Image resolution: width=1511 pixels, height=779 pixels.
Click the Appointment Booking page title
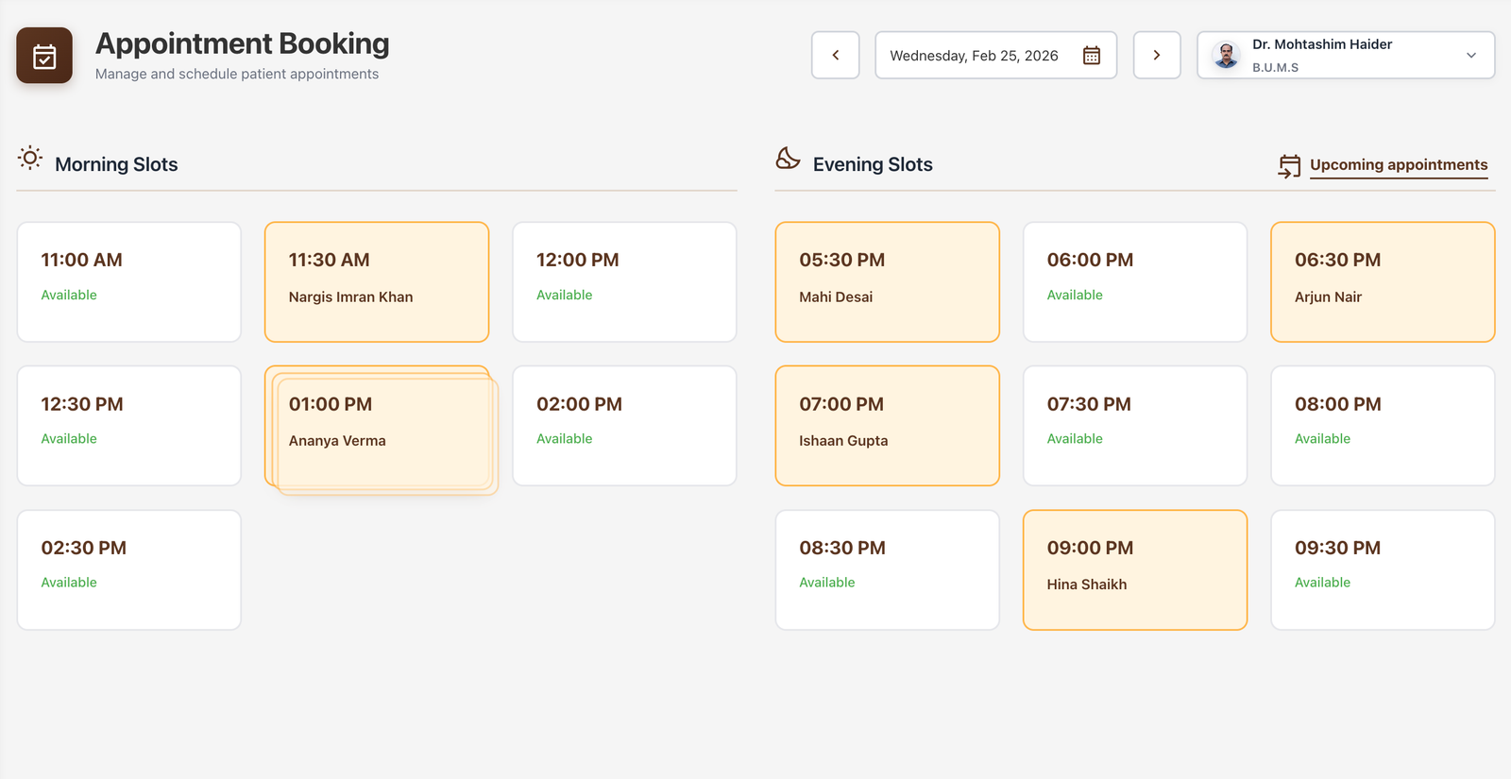click(x=243, y=43)
